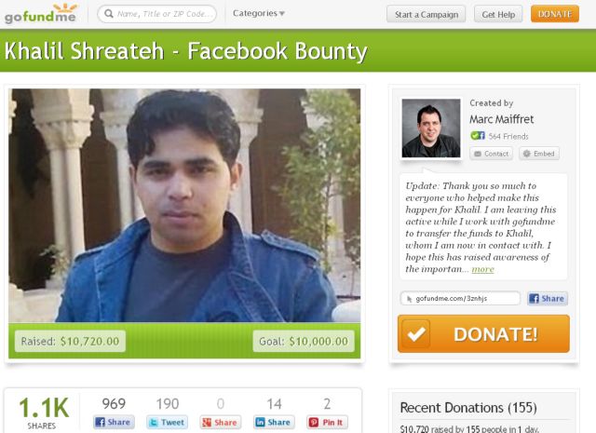Click the search magnifier icon
Screen dimensions: 596x433
coord(108,14)
